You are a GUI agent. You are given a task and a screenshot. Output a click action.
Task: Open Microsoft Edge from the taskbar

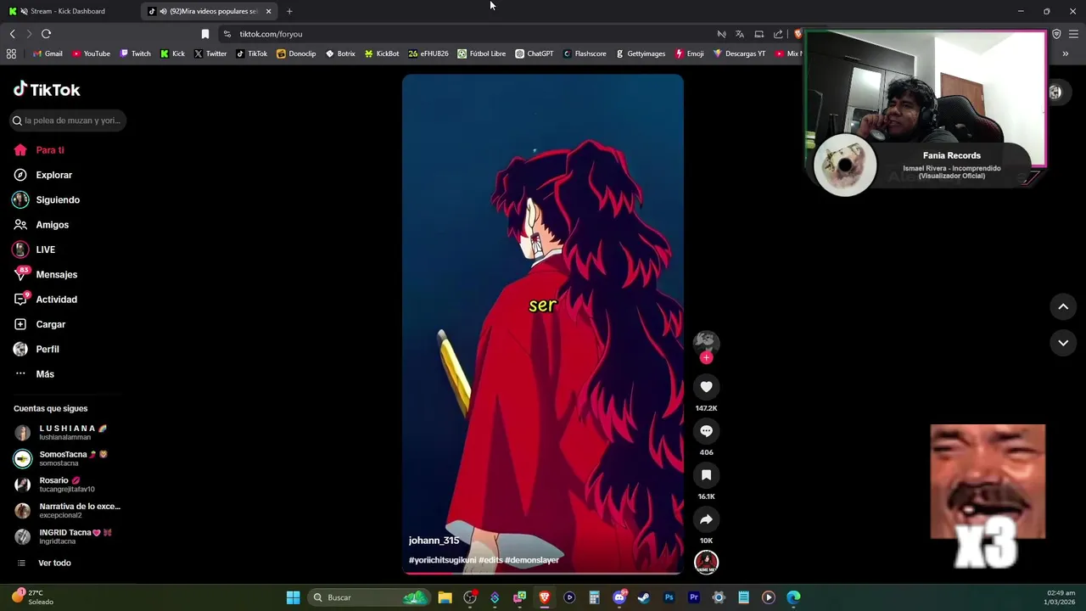(793, 597)
